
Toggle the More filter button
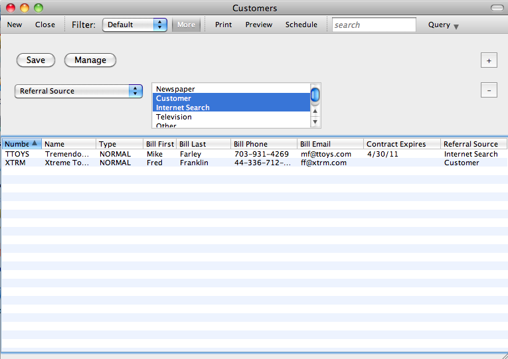point(186,25)
